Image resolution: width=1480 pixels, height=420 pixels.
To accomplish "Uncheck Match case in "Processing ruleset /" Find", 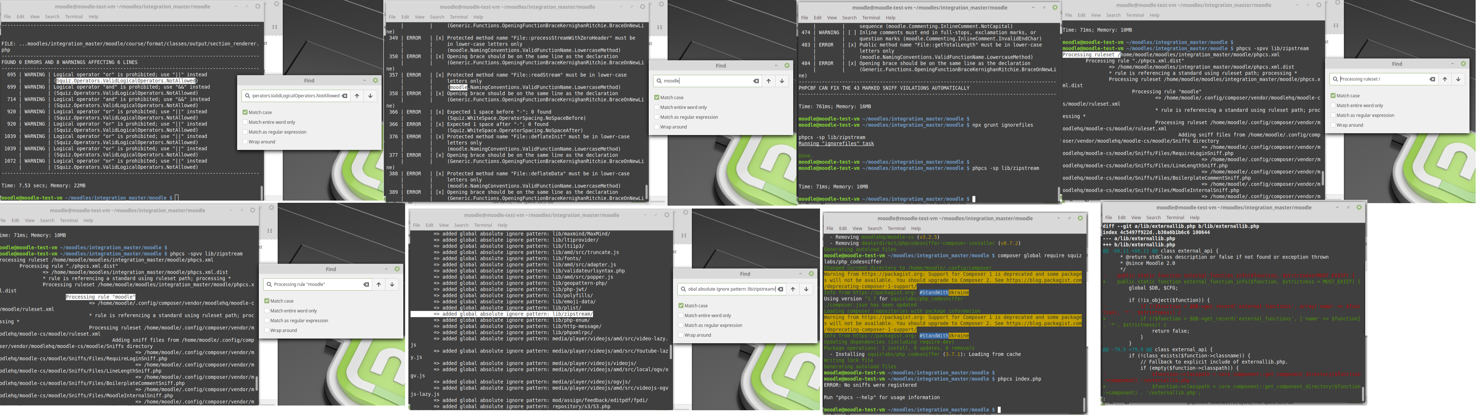I will pos(1333,96).
